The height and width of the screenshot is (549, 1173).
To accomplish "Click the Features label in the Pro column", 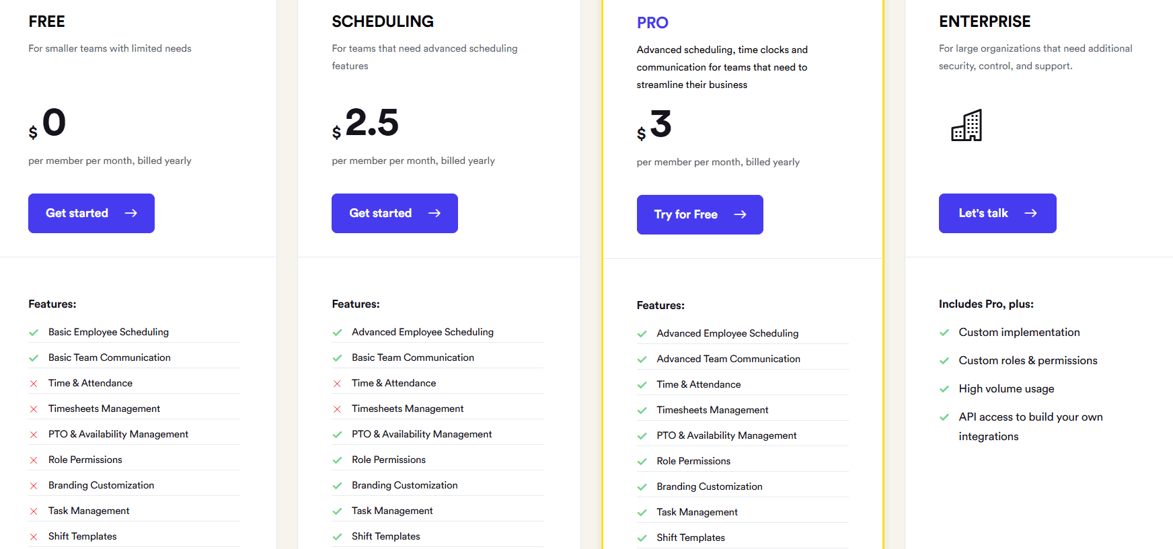I will 660,304.
